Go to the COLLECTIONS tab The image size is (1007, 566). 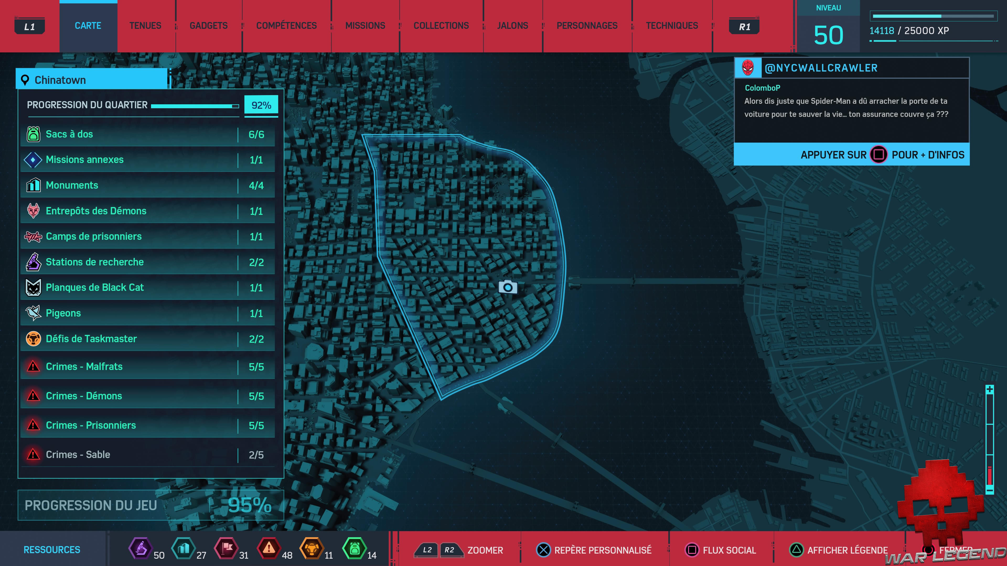tap(441, 26)
